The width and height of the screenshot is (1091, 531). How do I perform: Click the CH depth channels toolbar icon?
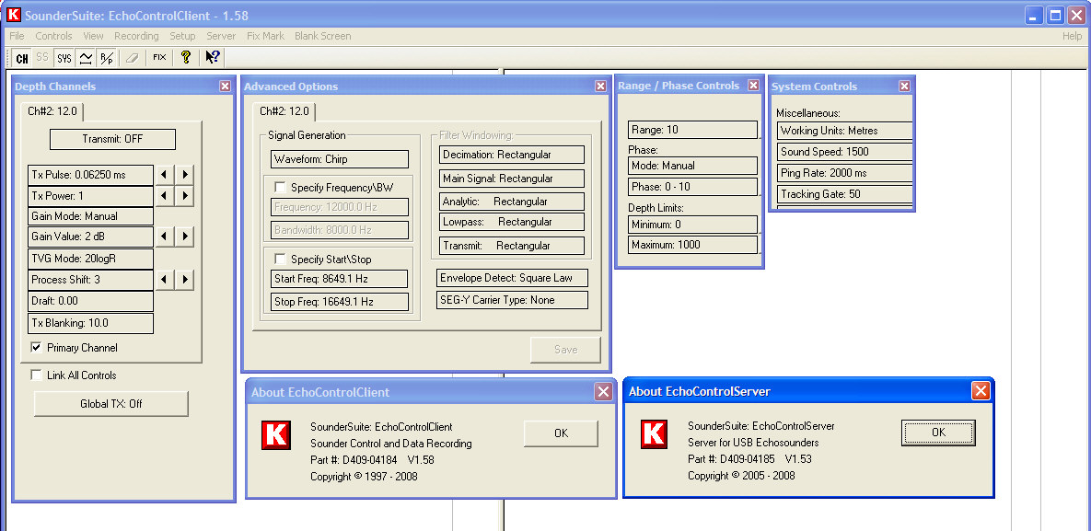21,58
